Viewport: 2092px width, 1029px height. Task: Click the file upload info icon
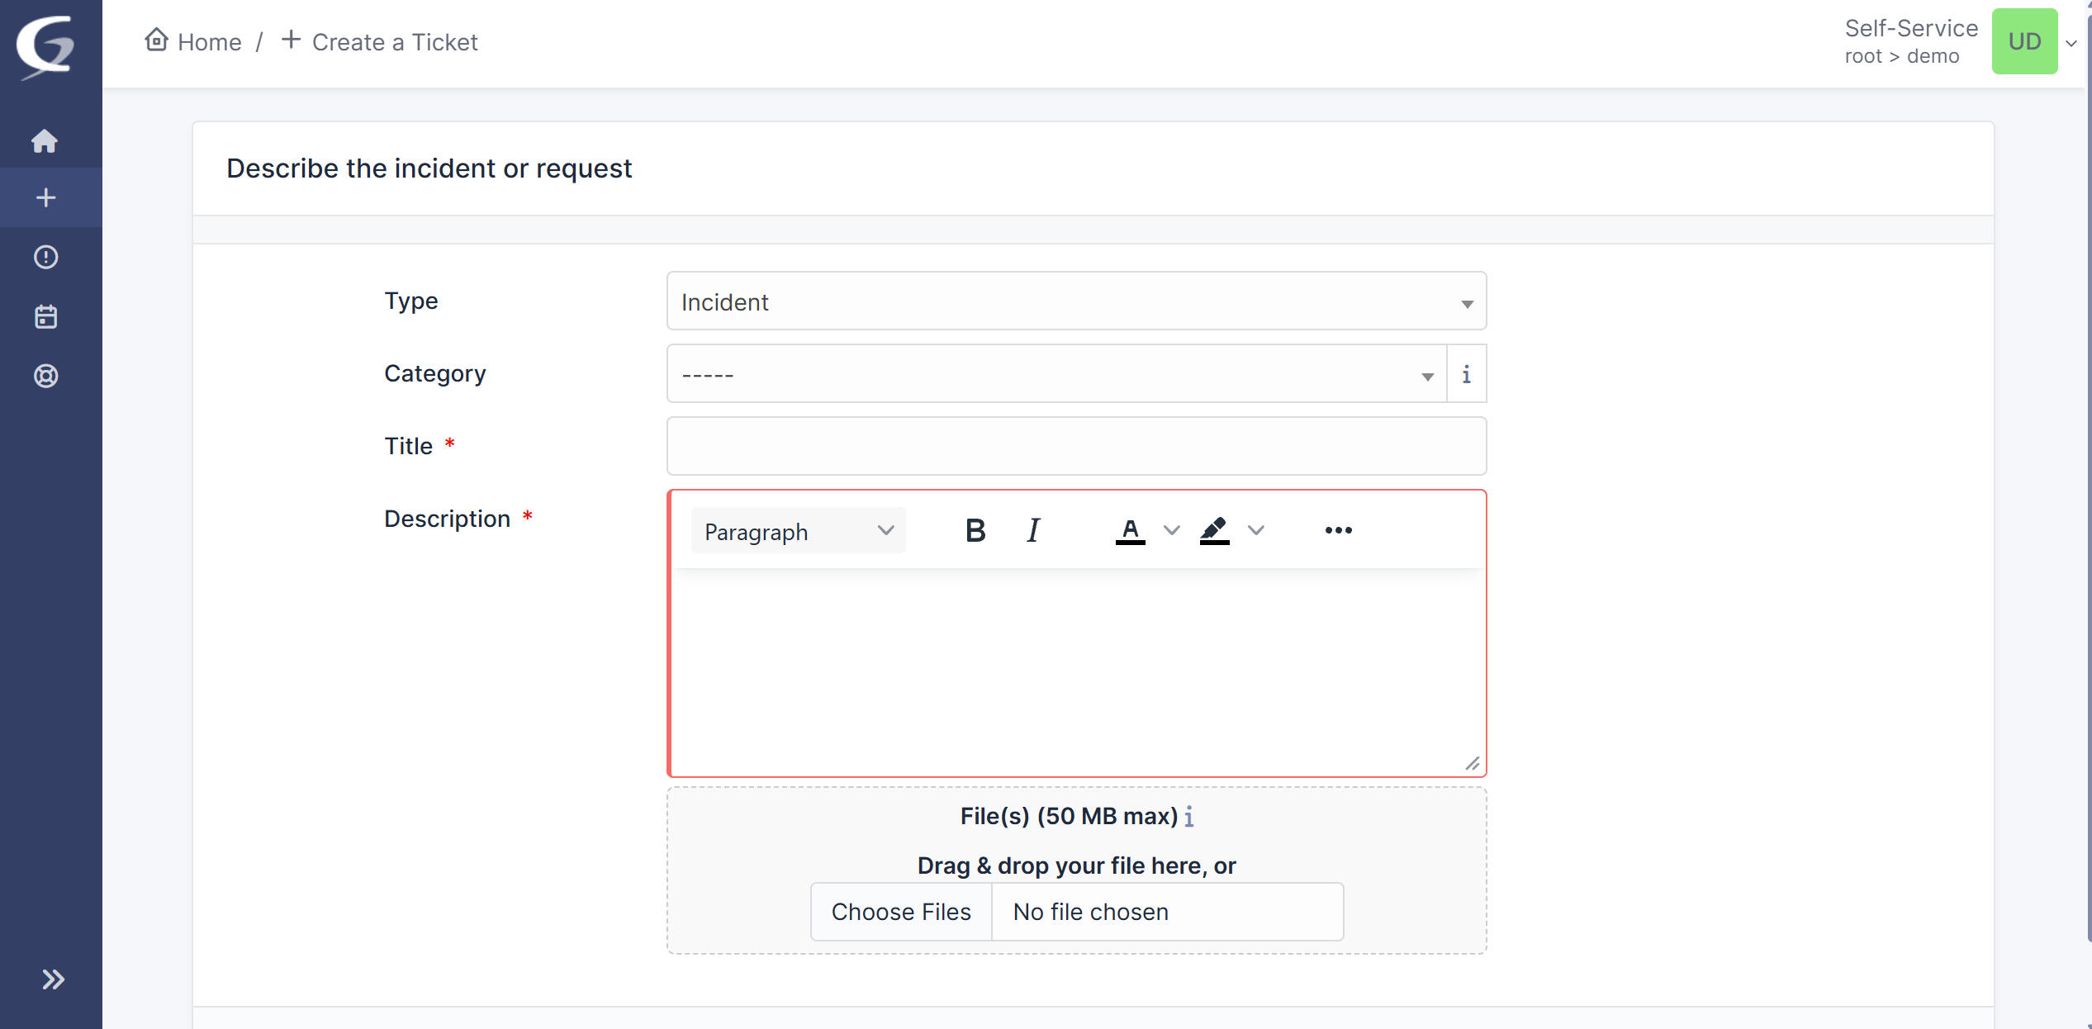1188,818
